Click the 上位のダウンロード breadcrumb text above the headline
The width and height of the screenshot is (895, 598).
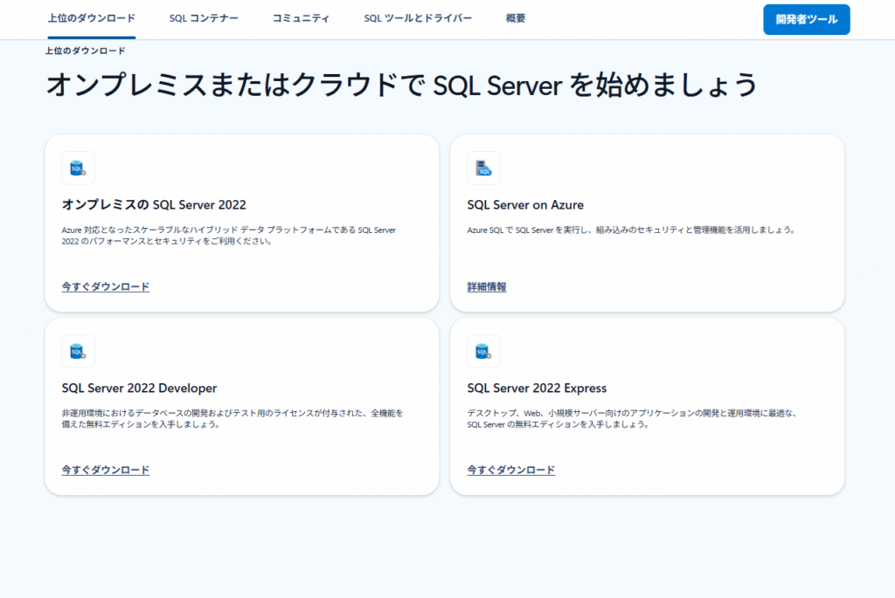point(85,51)
